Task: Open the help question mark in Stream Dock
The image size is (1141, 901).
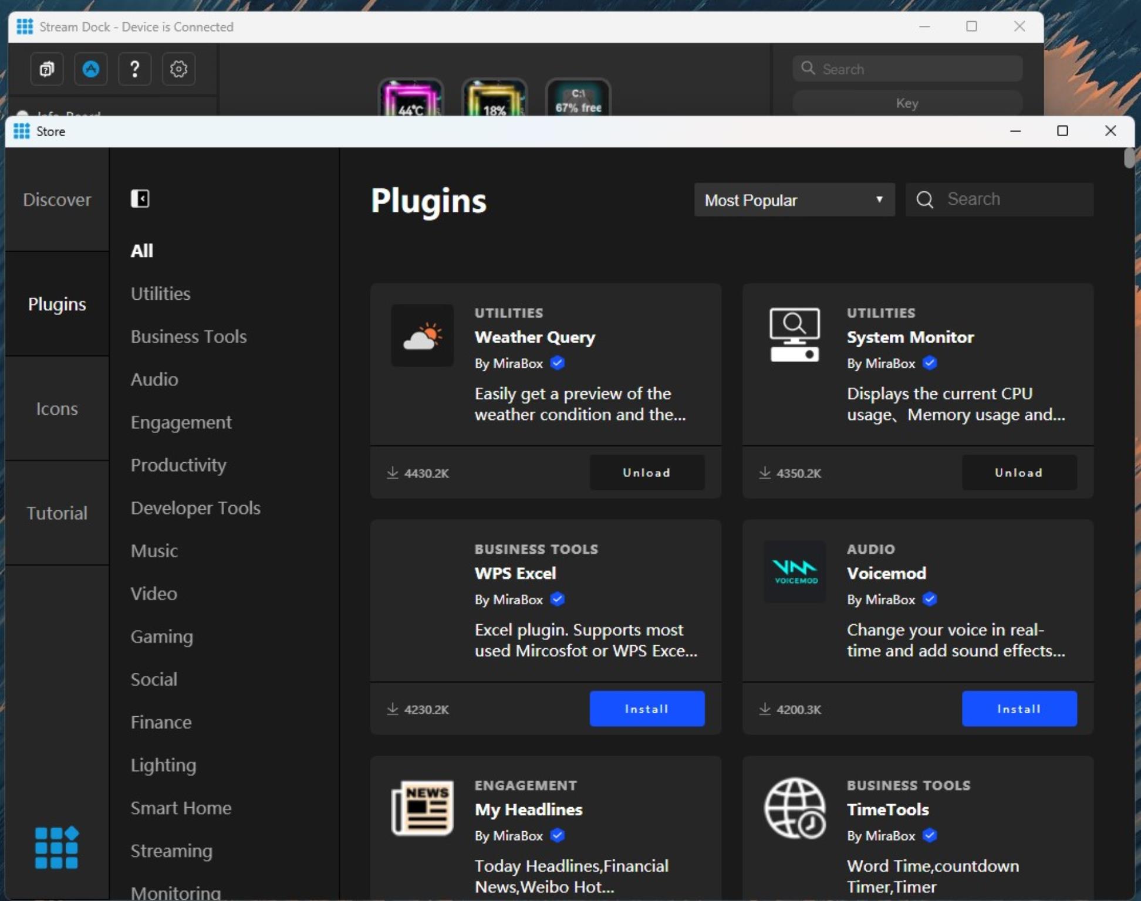Action: tap(134, 69)
